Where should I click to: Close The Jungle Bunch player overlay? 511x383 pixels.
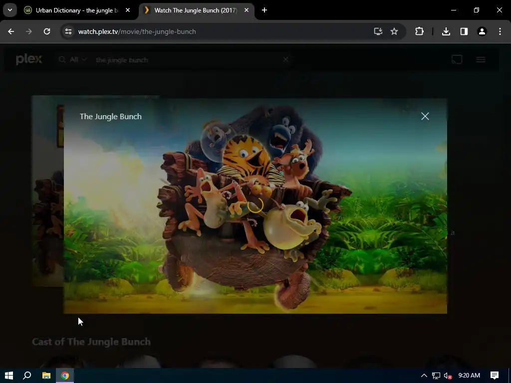[425, 116]
